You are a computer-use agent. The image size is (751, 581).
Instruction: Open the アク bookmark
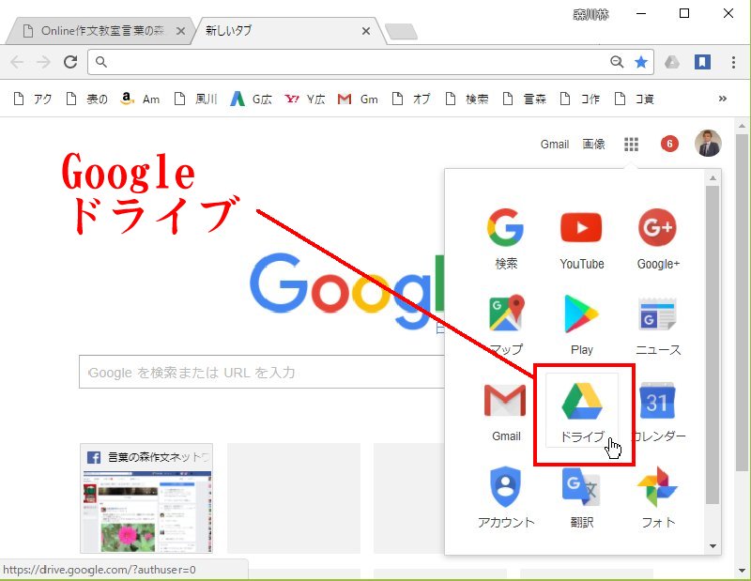pos(33,99)
